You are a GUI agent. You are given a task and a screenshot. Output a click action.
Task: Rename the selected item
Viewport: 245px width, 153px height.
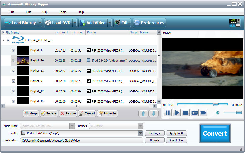point(49,113)
